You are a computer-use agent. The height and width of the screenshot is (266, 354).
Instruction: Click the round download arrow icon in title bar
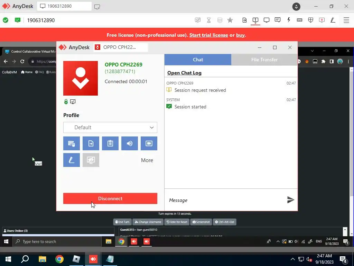[x=296, y=6]
